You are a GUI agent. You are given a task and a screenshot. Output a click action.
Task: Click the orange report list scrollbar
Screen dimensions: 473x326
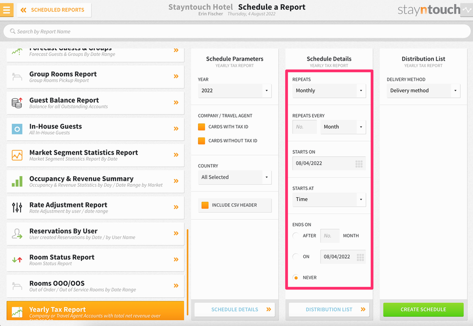pyautogui.click(x=187, y=272)
